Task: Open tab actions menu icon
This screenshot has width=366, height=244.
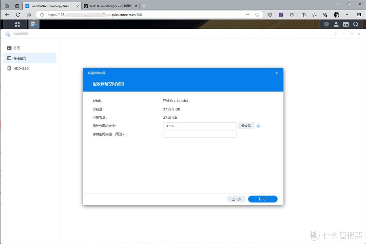Action: tap(17, 6)
